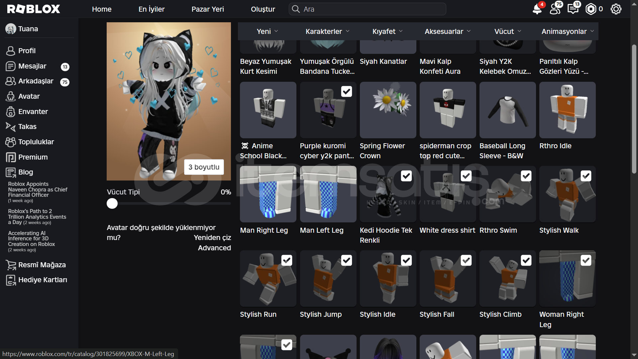Open the En İyiler page
Screen dimensions: 638x359
[x=152, y=9]
